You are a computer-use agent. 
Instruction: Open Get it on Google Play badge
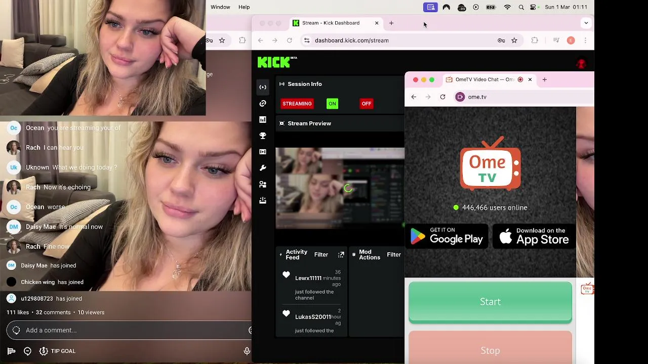(x=447, y=236)
